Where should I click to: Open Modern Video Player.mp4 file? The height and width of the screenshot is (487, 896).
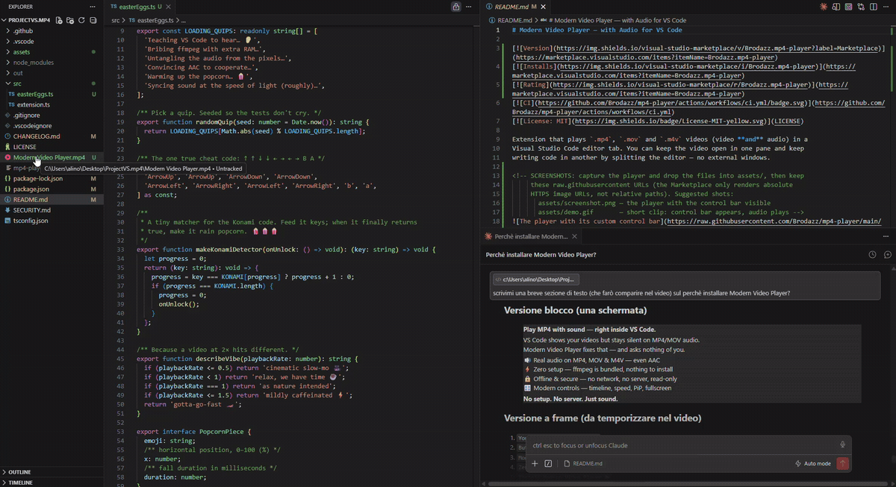pyautogui.click(x=52, y=157)
